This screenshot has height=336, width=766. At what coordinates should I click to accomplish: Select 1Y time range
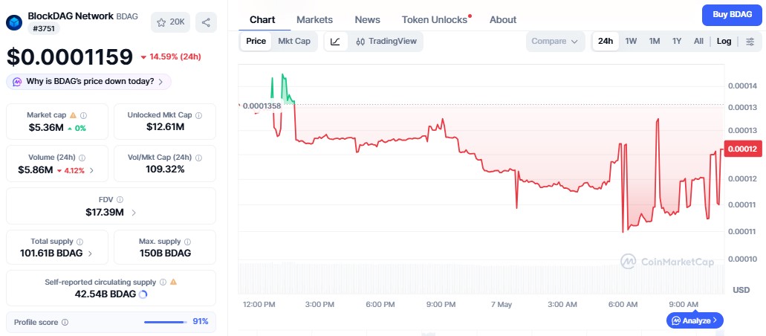coord(677,42)
